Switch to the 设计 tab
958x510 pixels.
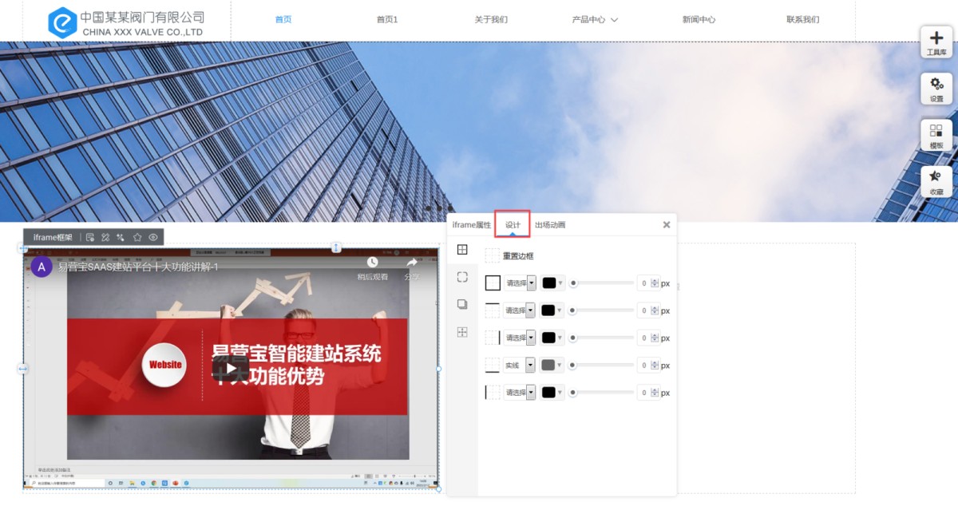[x=513, y=225]
